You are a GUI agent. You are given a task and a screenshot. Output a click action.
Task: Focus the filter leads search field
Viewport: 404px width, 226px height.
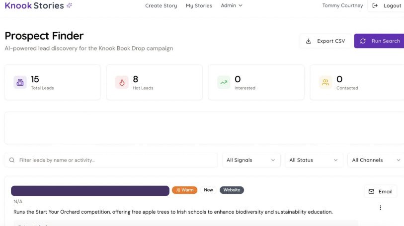tap(111, 160)
